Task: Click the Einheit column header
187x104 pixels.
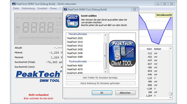Action: [x=158, y=49]
